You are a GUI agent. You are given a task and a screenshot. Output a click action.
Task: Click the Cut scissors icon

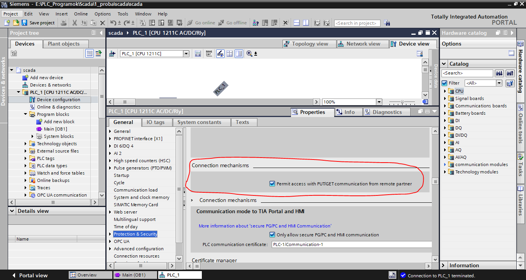74,23
